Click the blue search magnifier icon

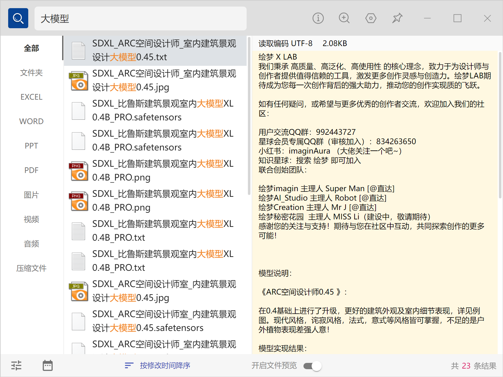point(18,18)
